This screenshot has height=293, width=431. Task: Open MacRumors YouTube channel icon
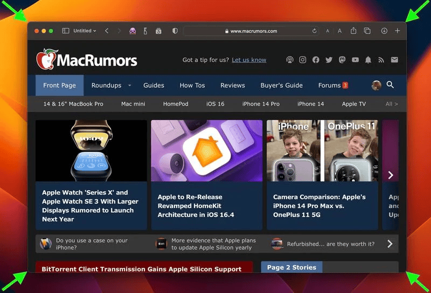click(355, 60)
